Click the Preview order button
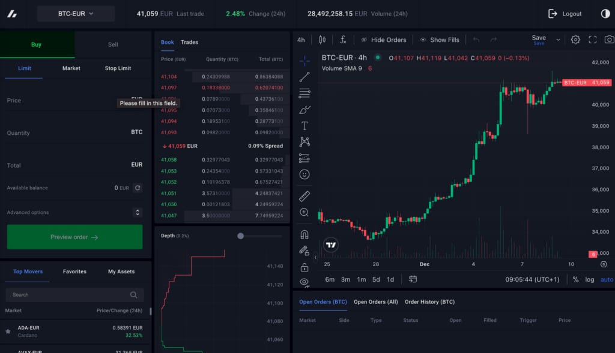Image resolution: width=615 pixels, height=353 pixels. 74,237
